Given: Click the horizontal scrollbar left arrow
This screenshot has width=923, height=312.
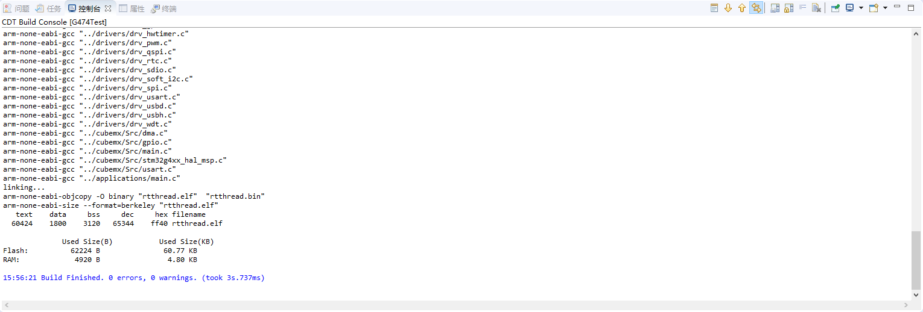Looking at the screenshot, I should click(x=6, y=306).
